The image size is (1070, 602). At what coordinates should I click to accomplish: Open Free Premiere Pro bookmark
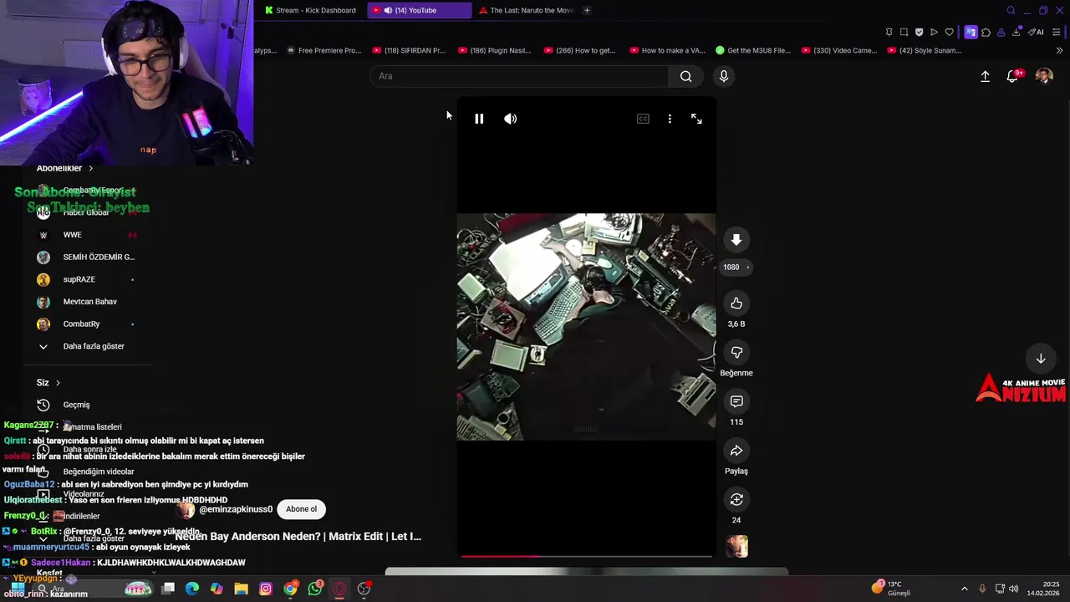click(324, 50)
